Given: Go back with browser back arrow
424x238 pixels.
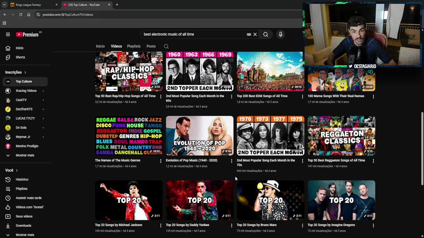Looking at the screenshot, I should click(5, 15).
